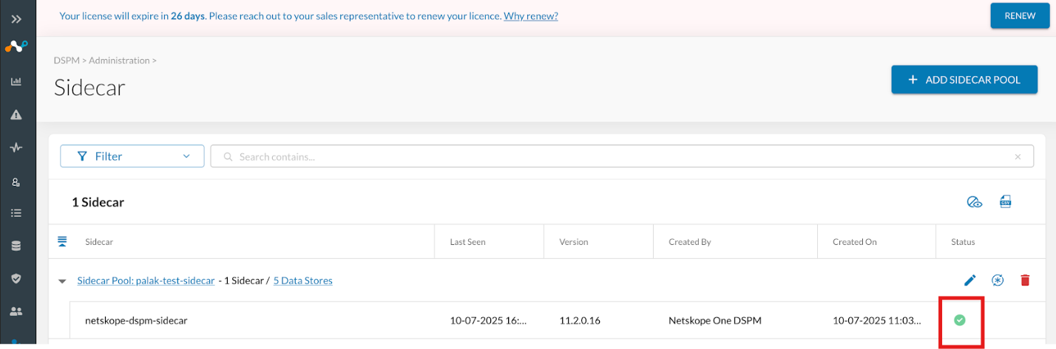
Task: Open the Filter dropdown
Action: [x=132, y=156]
